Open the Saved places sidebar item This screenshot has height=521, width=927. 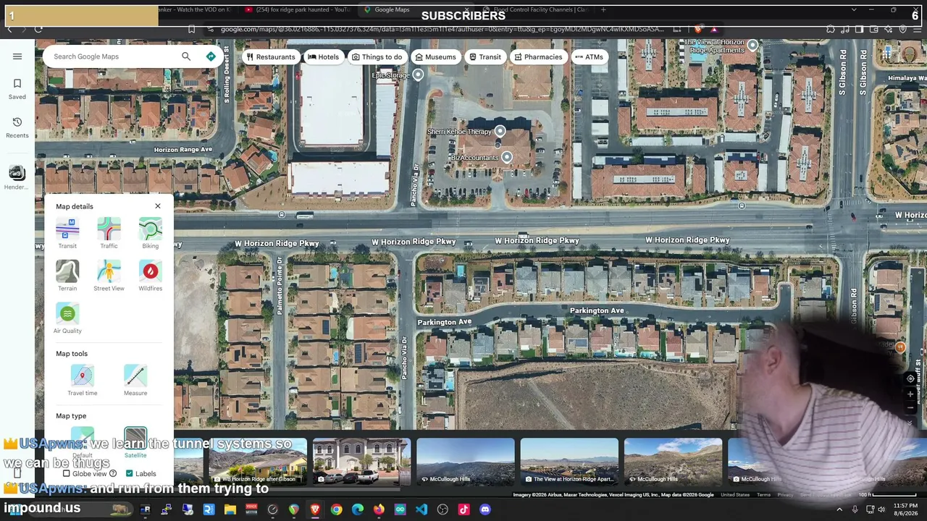(x=17, y=89)
